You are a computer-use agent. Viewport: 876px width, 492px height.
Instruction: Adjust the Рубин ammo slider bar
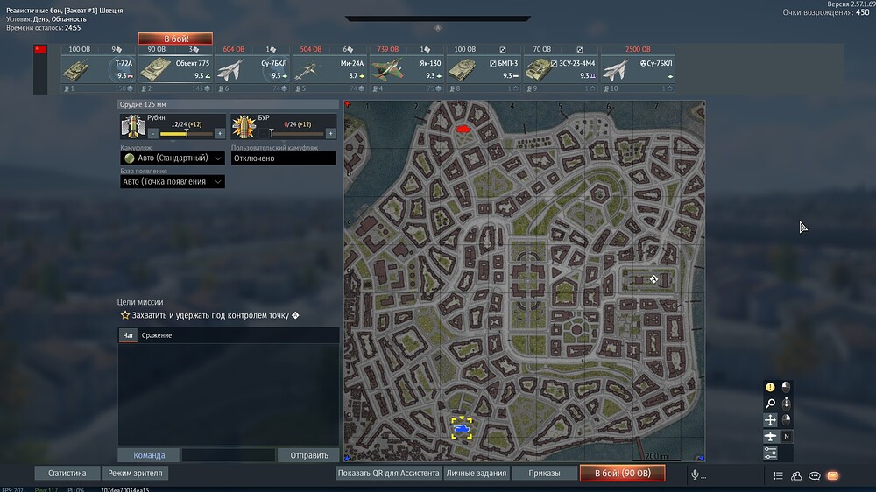(187, 133)
